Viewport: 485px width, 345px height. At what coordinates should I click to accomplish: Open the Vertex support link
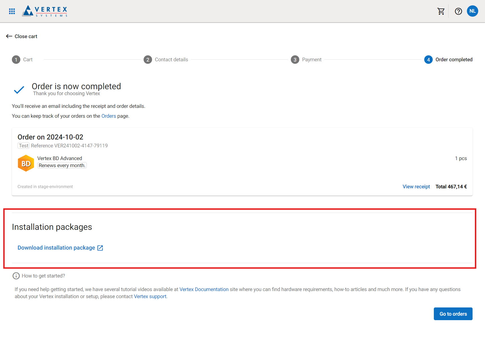point(150,296)
